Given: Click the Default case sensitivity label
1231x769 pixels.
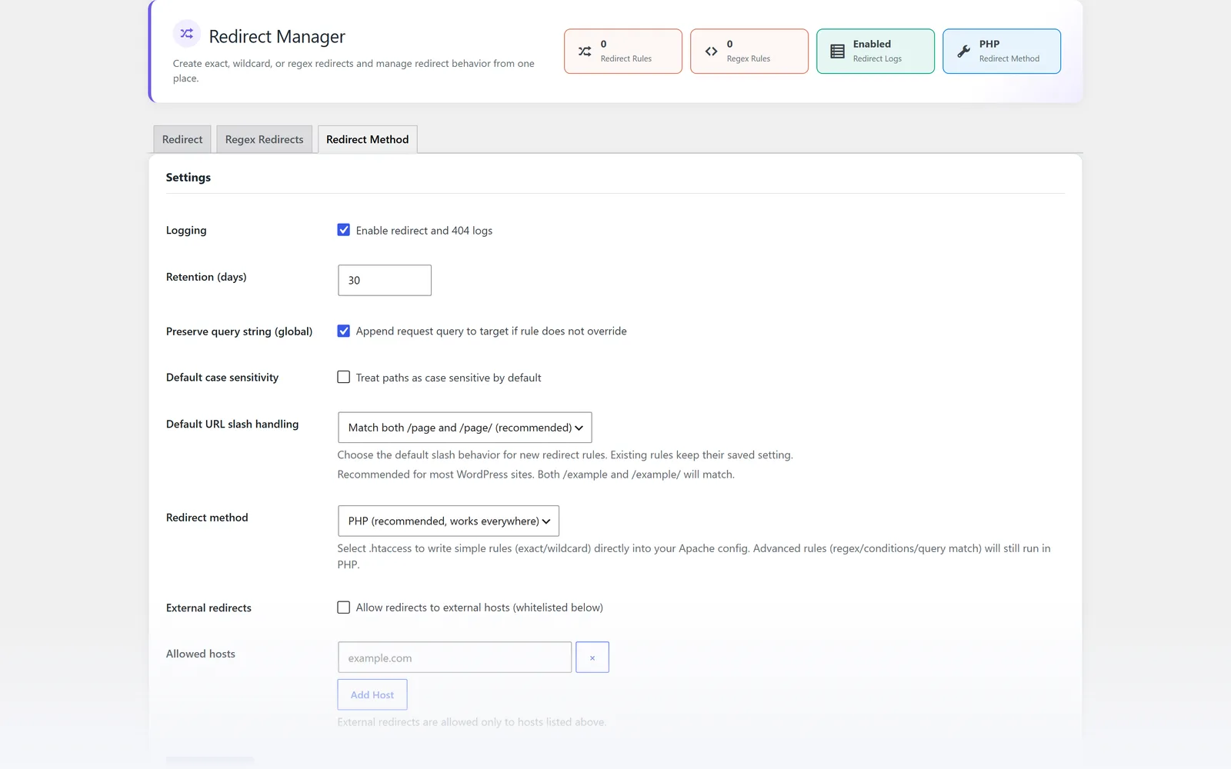Looking at the screenshot, I should [x=222, y=378].
